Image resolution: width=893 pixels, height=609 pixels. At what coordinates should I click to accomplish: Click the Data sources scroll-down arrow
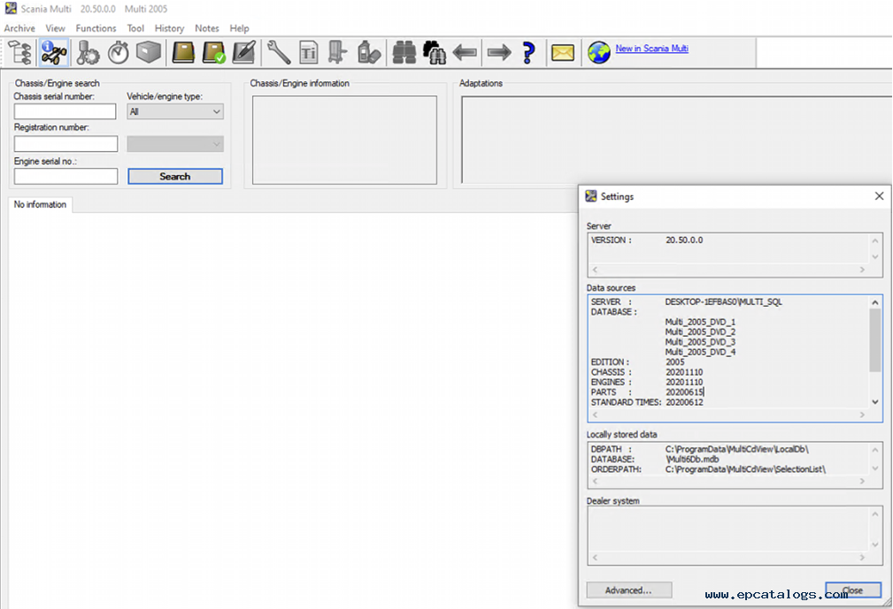click(x=875, y=401)
